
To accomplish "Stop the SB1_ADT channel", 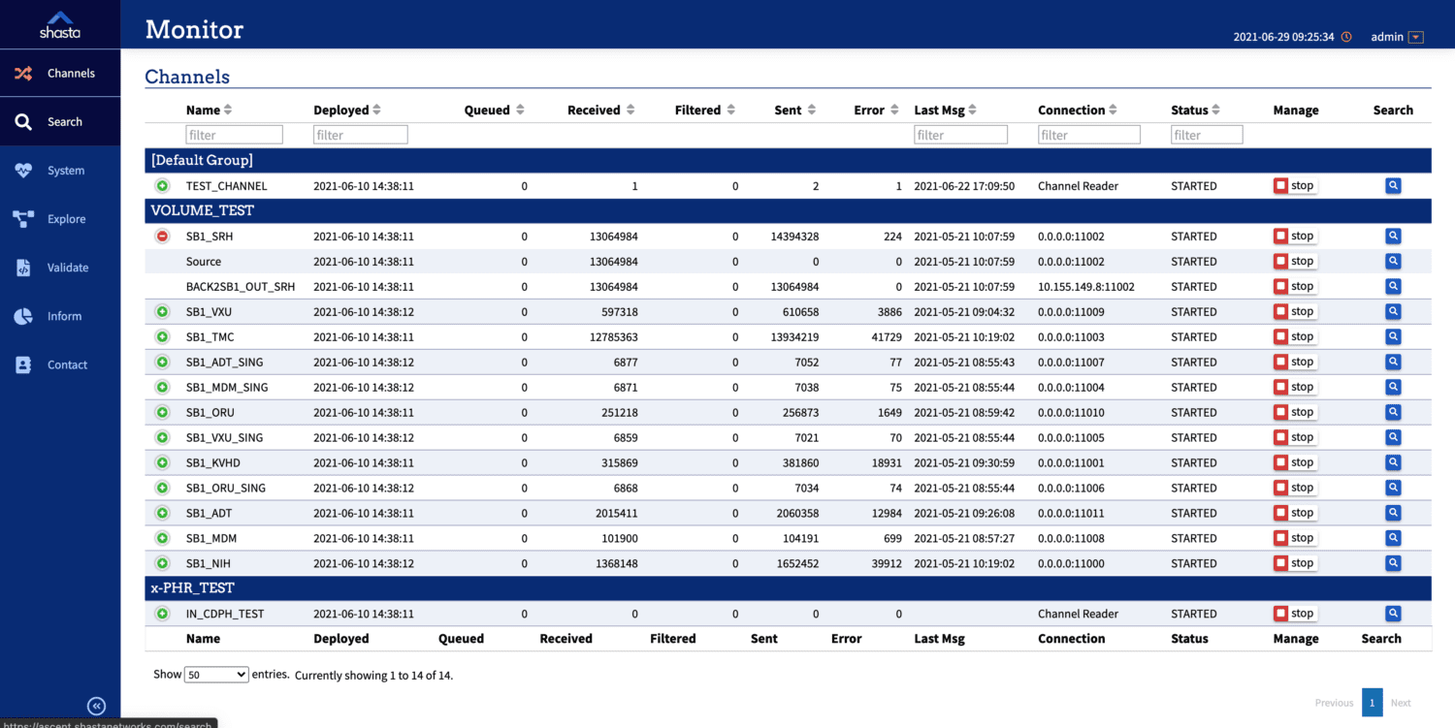I will tap(1294, 513).
